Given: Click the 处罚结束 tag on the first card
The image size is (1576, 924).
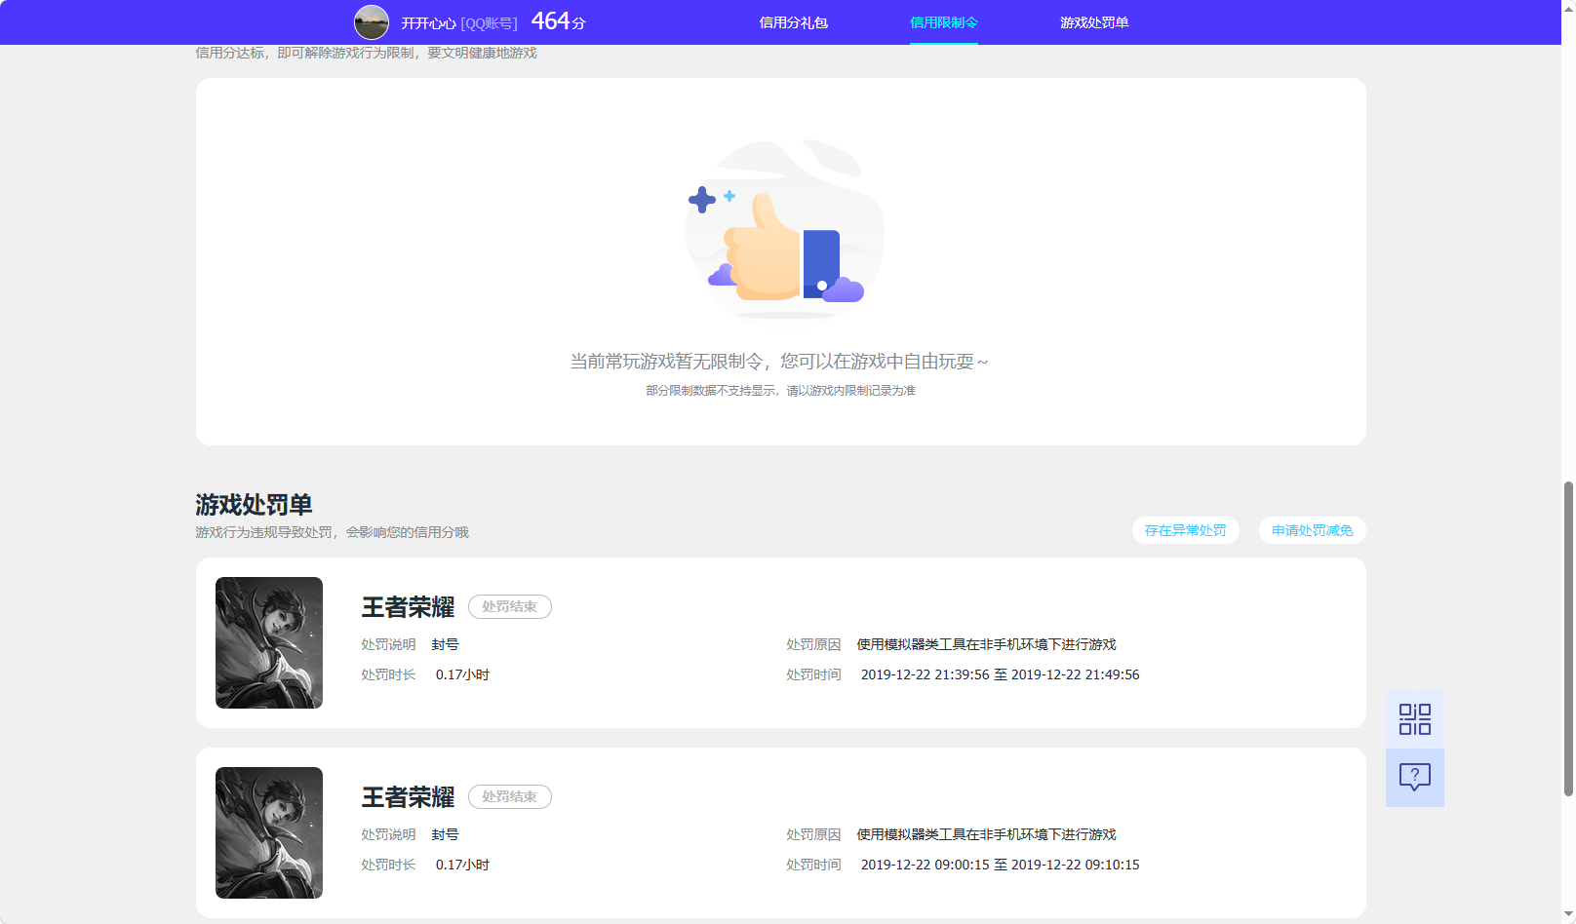Looking at the screenshot, I should pos(509,606).
